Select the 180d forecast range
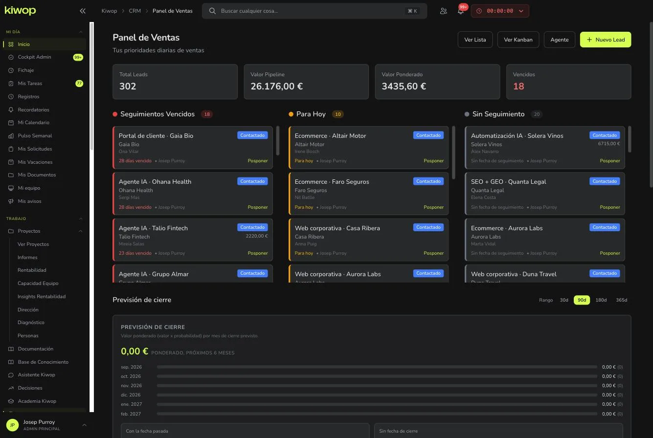The image size is (653, 438). (x=601, y=300)
